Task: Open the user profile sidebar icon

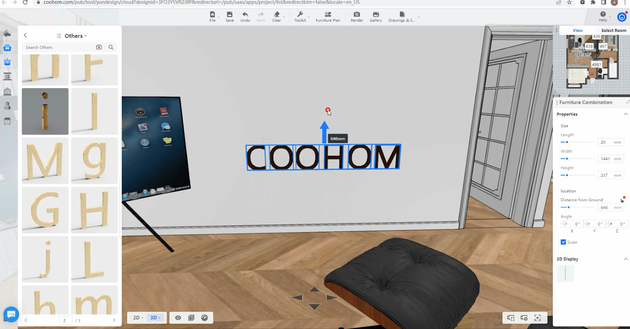Action: [7, 106]
